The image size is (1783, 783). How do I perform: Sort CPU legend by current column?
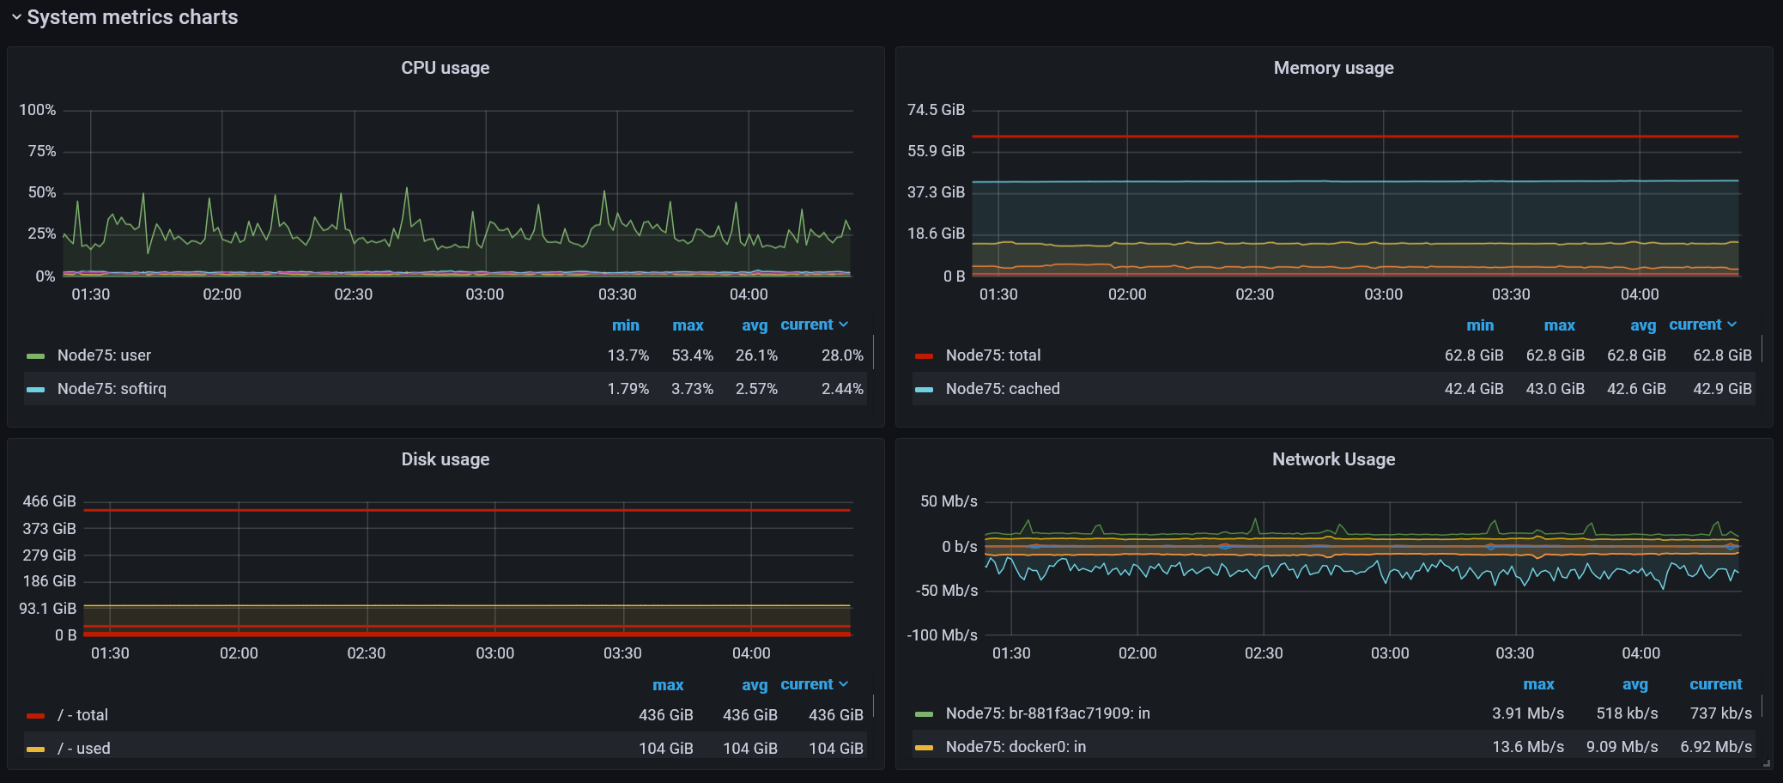click(814, 325)
